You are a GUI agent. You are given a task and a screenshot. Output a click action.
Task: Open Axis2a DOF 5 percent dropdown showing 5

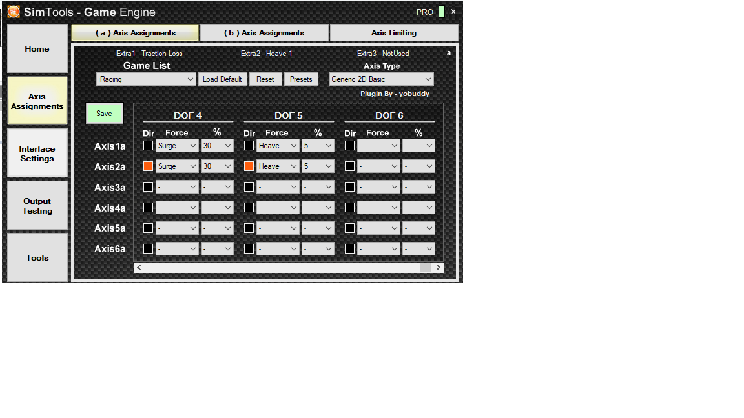pyautogui.click(x=318, y=166)
